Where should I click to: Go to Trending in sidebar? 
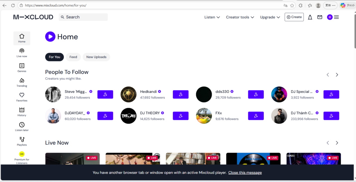tap(22, 83)
